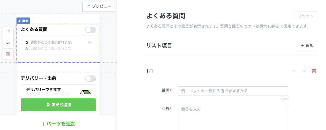Select the デリバリーできます card
Screen dimensions: 326x130
tap(58, 90)
